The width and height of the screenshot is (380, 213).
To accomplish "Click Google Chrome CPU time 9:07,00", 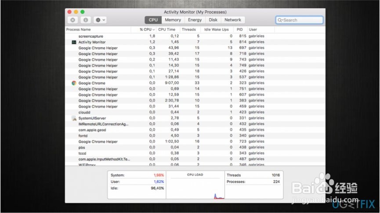I will [x=172, y=83].
